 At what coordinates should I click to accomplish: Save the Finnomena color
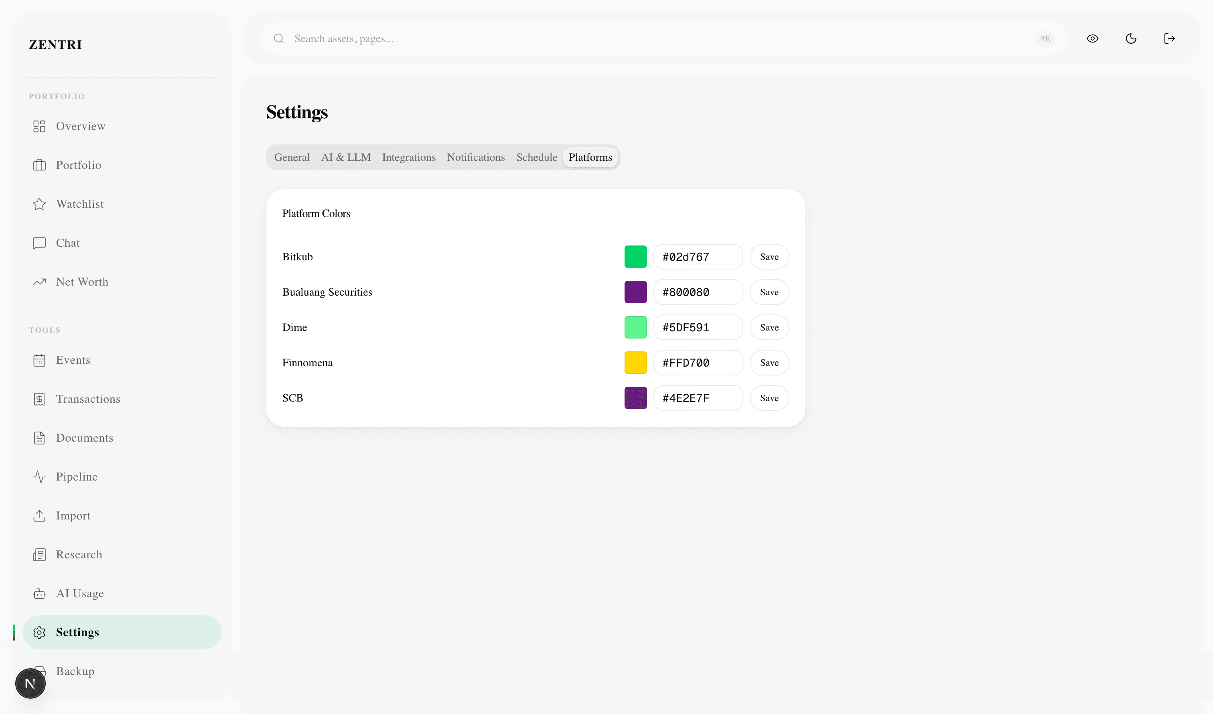[x=769, y=363]
